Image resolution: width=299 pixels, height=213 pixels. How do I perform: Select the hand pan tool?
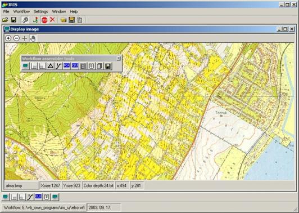(33, 38)
